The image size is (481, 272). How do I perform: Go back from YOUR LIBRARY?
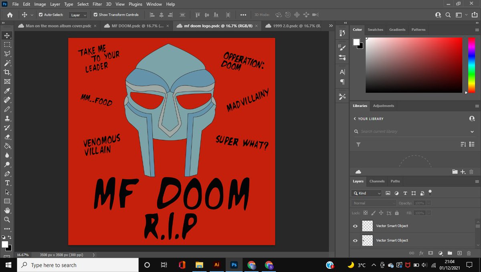coord(355,119)
